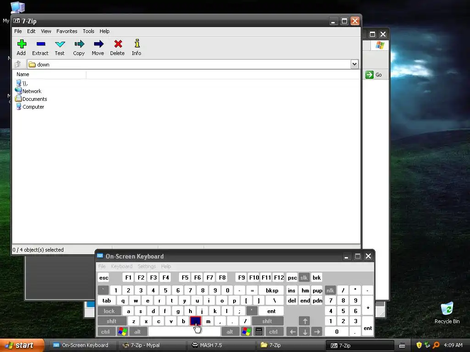Toggle the left shft key
Image resolution: width=470 pixels, height=352 pixels.
(112, 321)
